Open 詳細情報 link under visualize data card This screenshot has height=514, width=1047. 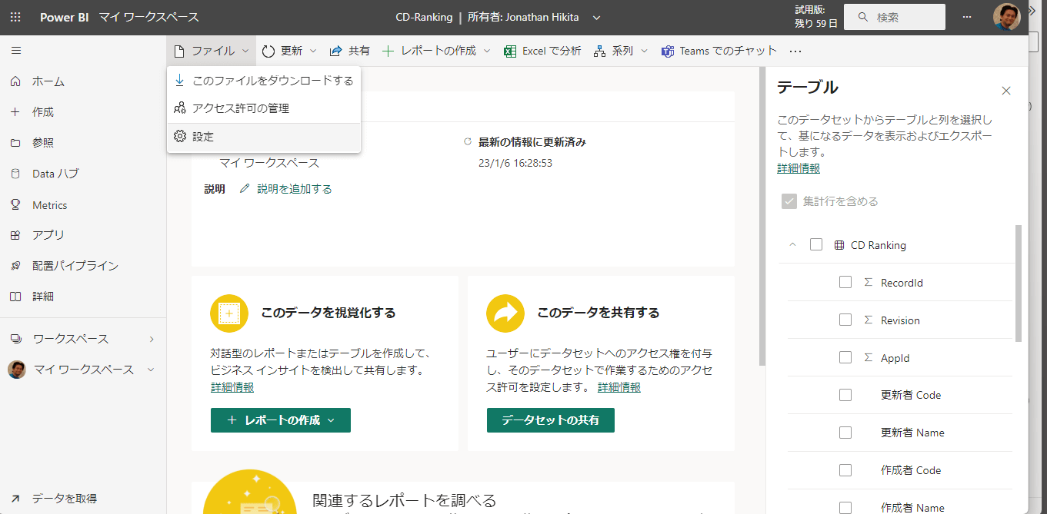point(232,387)
